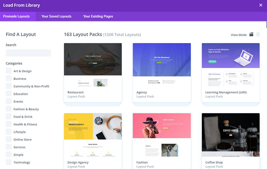Click the Business category label

pos(20,79)
